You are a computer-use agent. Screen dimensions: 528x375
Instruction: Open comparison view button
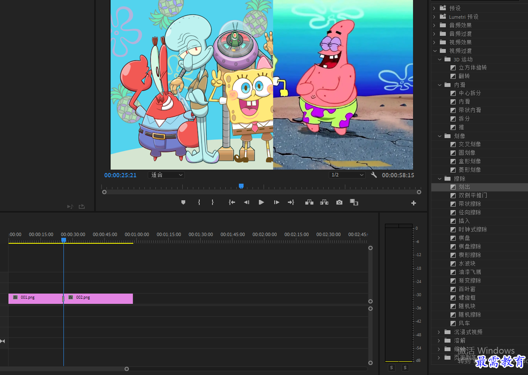(x=354, y=202)
